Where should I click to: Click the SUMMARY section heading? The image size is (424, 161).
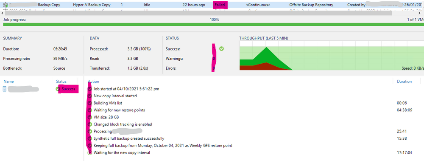pyautogui.click(x=12, y=39)
